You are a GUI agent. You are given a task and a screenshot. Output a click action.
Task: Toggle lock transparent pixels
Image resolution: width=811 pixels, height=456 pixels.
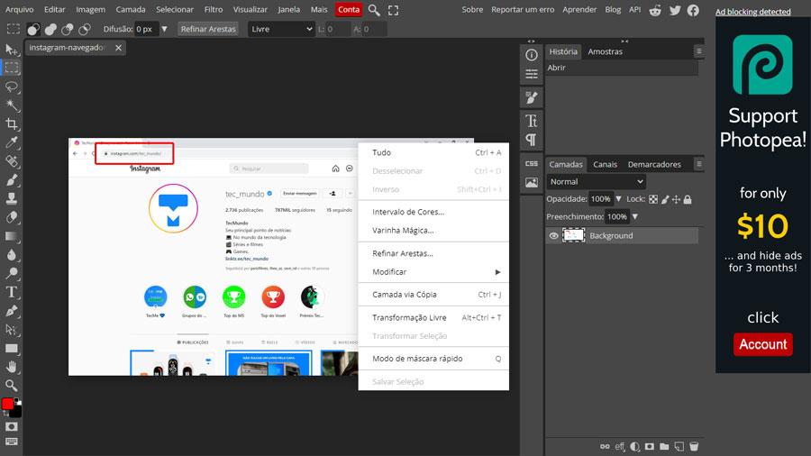tap(653, 199)
